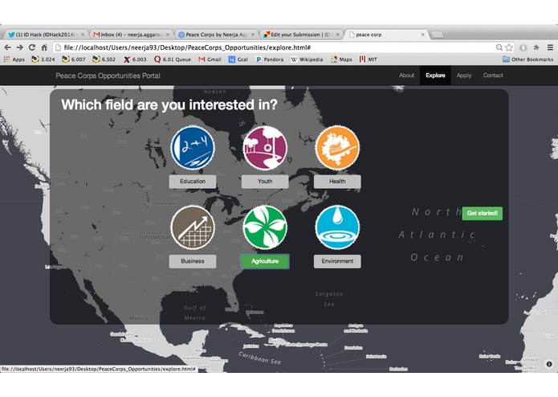Select the Environment button

tap(337, 261)
